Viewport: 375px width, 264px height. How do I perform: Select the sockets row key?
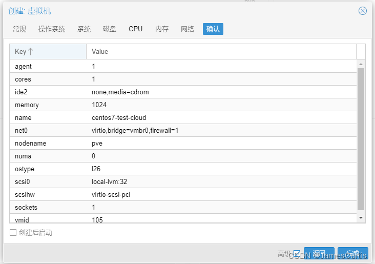pyautogui.click(x=26, y=207)
